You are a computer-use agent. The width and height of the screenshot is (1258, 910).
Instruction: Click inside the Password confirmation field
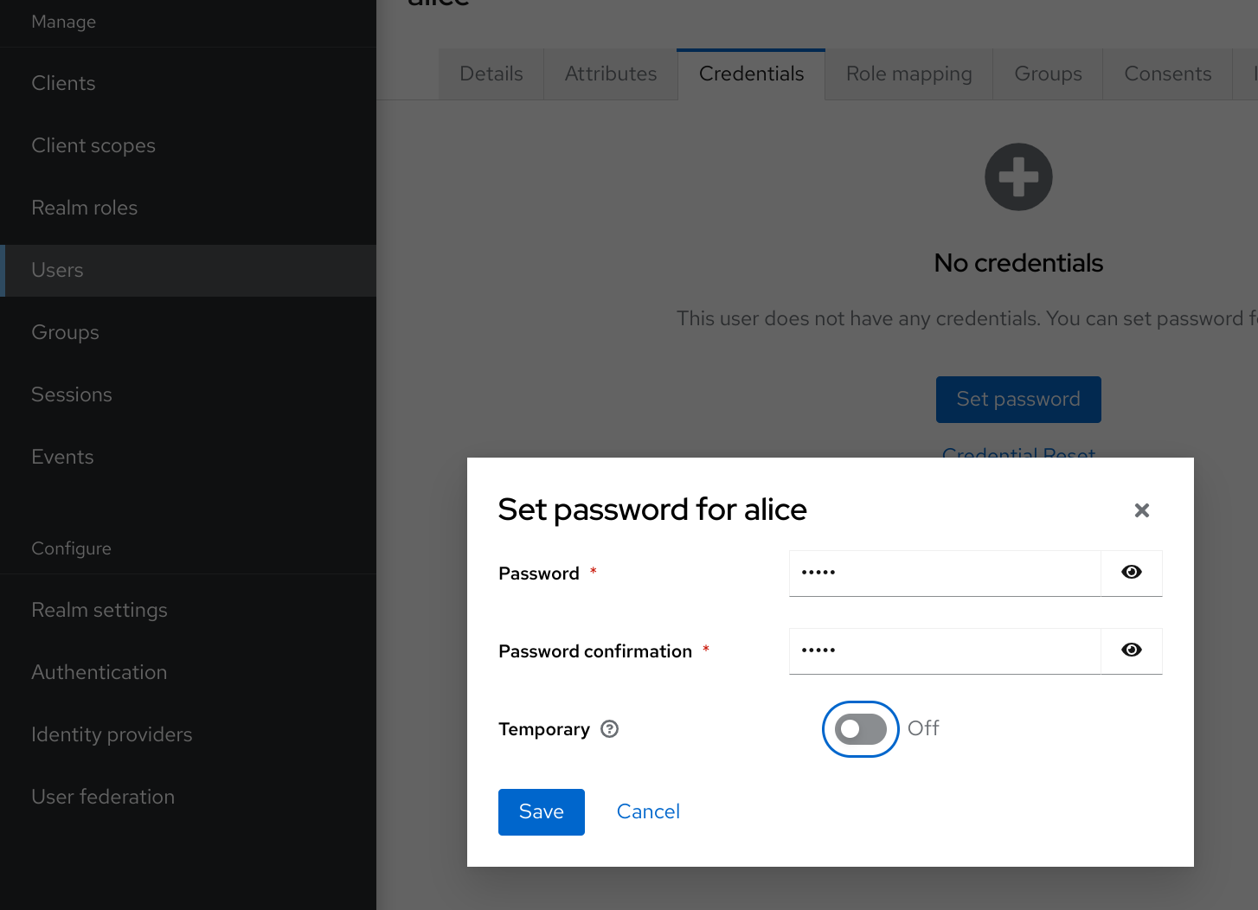click(943, 650)
